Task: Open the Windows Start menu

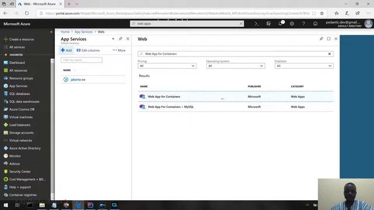Action: click(6, 205)
